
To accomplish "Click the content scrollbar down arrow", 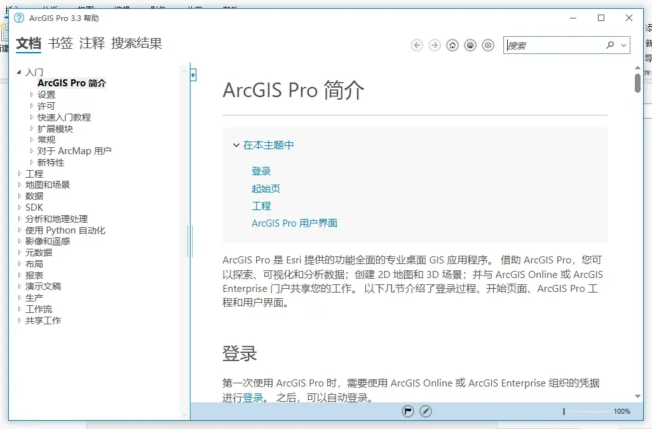I will [637, 397].
